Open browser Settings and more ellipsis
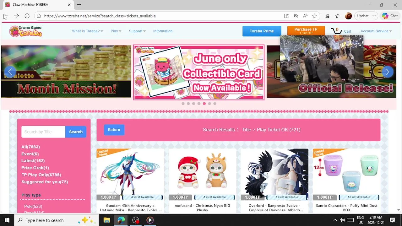The image size is (402, 226). click(x=374, y=16)
